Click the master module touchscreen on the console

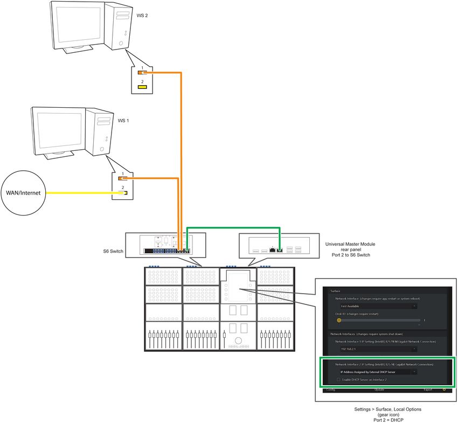[x=238, y=287]
